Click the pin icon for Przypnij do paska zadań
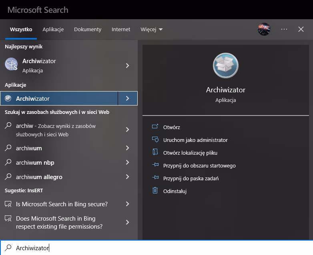Screen dimensions: 313x255 155,177
